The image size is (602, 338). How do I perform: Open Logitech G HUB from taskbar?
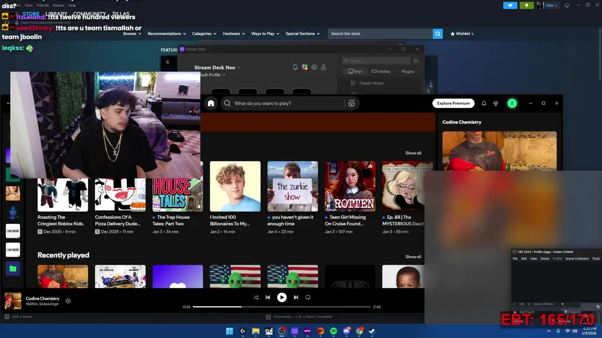click(243, 331)
